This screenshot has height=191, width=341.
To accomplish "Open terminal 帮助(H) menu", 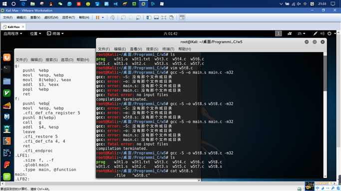I will point(185,49).
